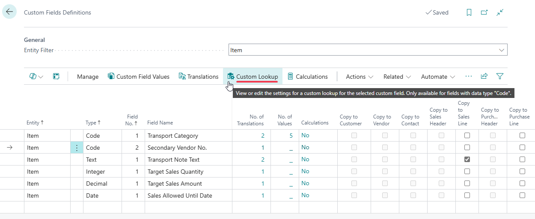Viewport: 535px width, 219px height.
Task: Click the collapse page arrows icon
Action: 499,12
